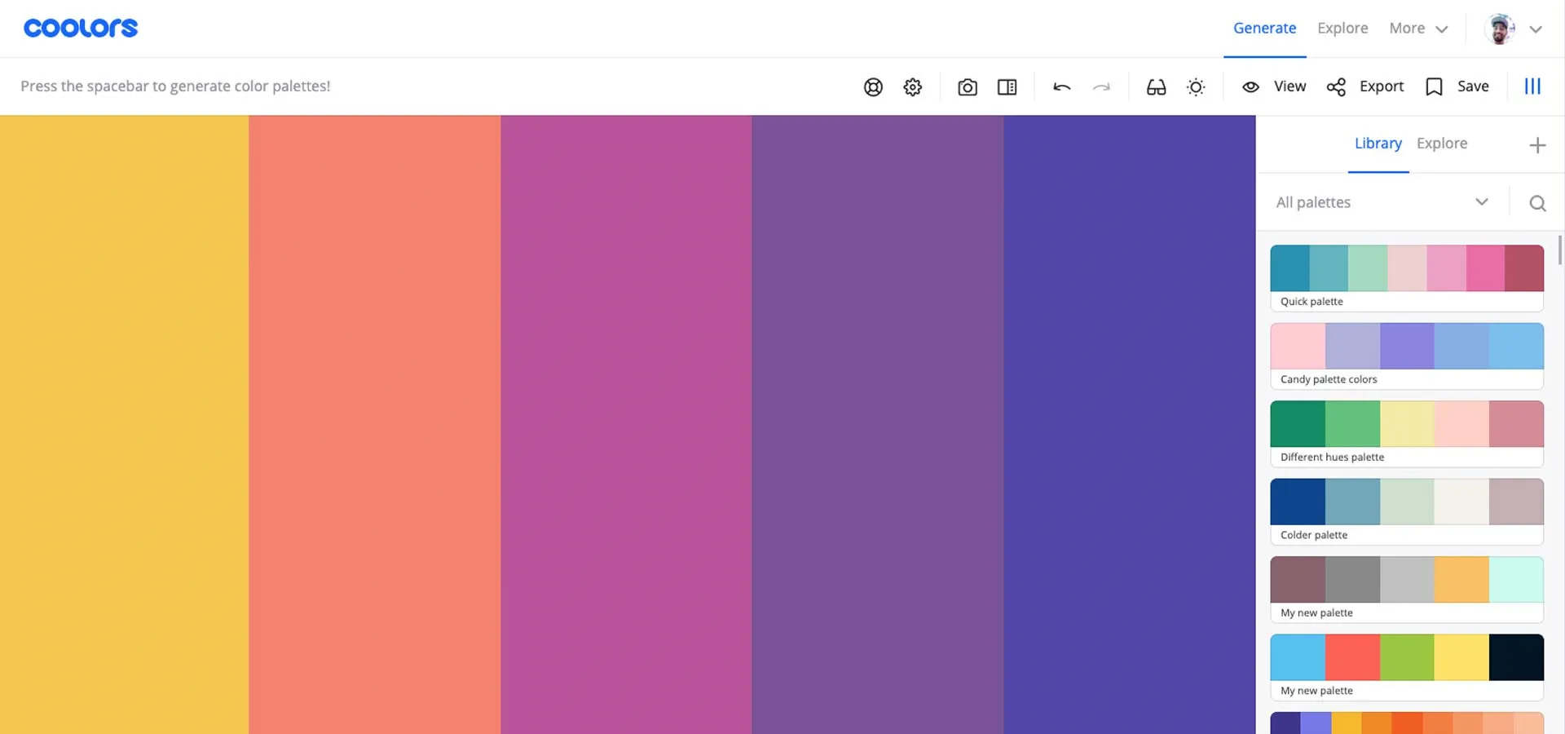The height and width of the screenshot is (734, 1565).
Task: Open the All palettes filter dropdown
Action: 1382,202
